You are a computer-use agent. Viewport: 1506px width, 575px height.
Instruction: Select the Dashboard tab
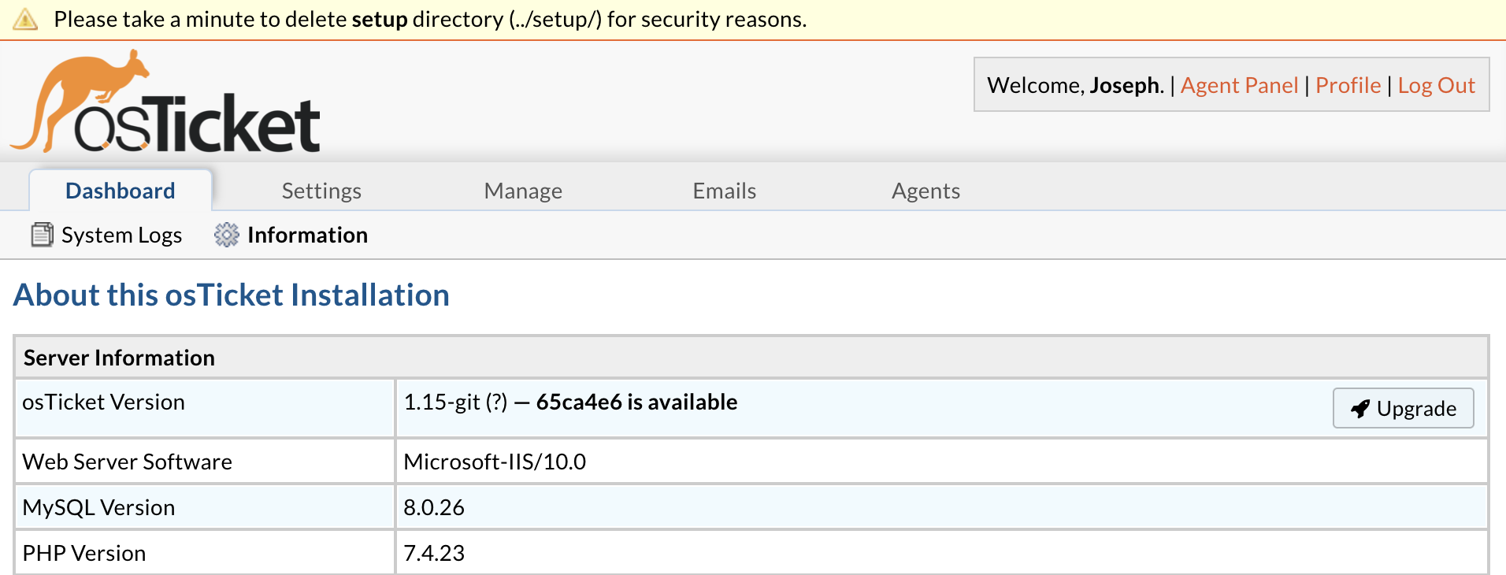[x=121, y=191]
